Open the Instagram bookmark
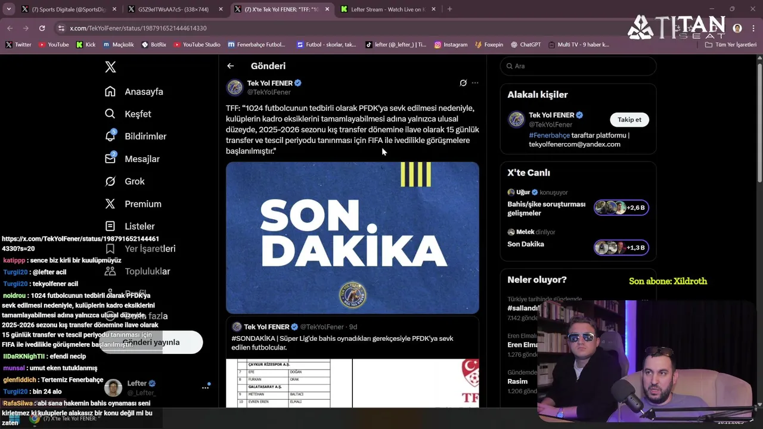 pos(451,45)
